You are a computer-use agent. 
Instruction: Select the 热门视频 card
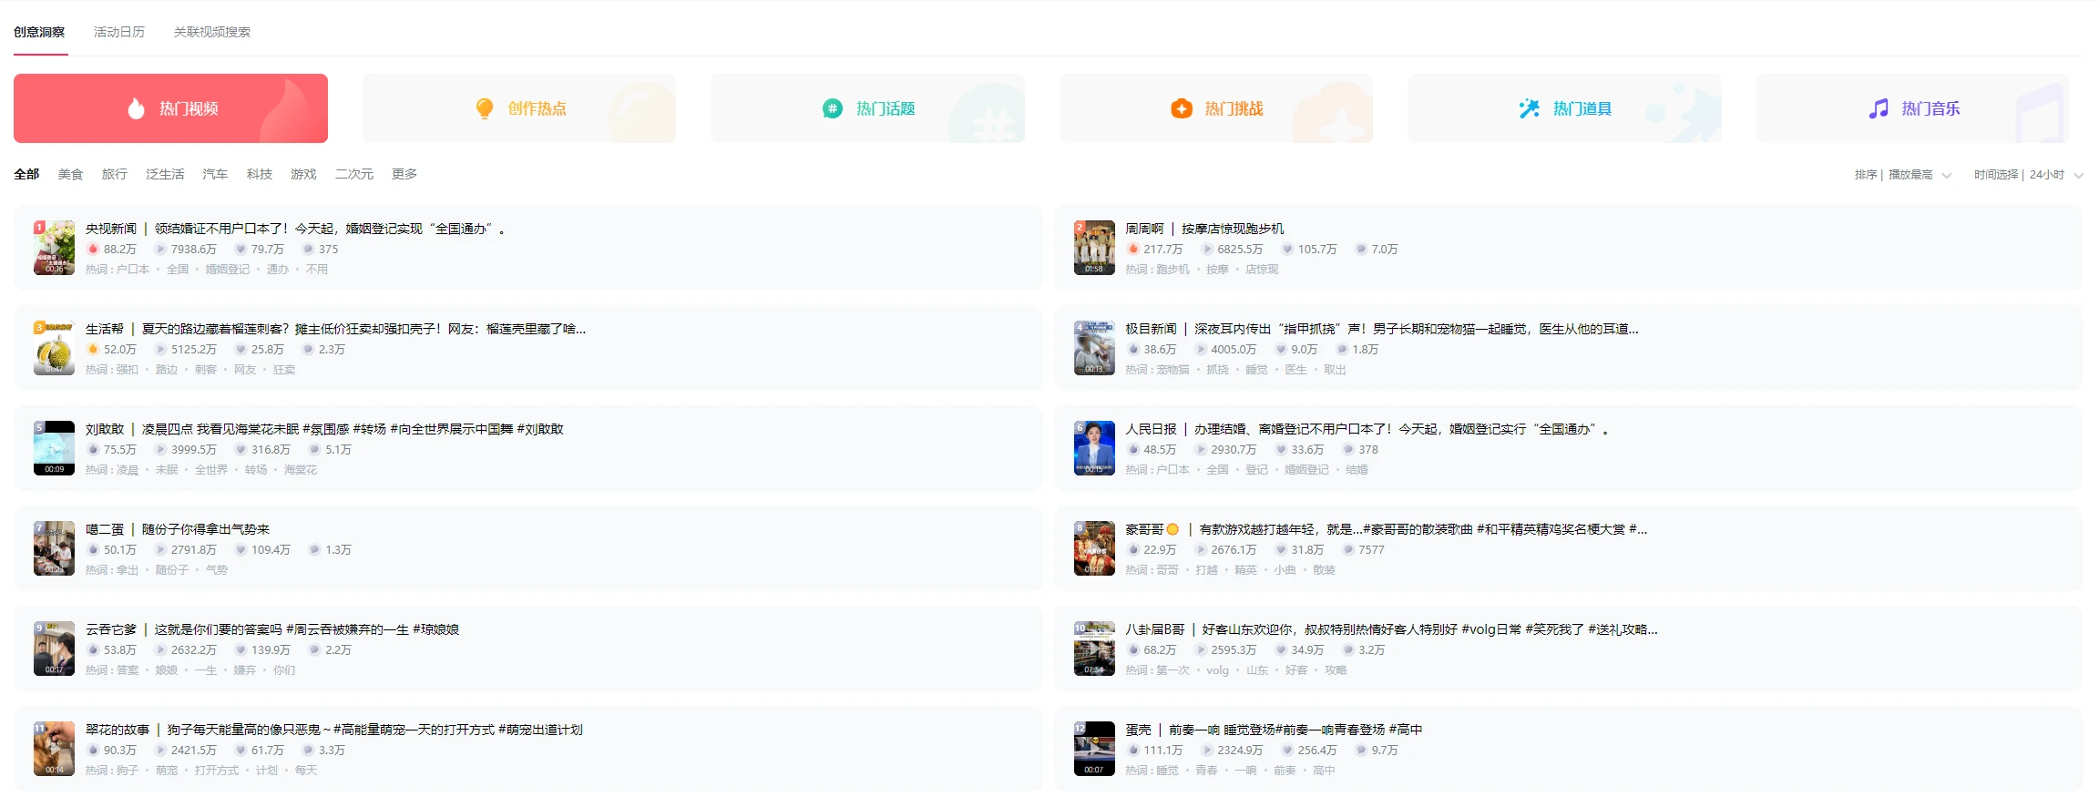[x=170, y=108]
